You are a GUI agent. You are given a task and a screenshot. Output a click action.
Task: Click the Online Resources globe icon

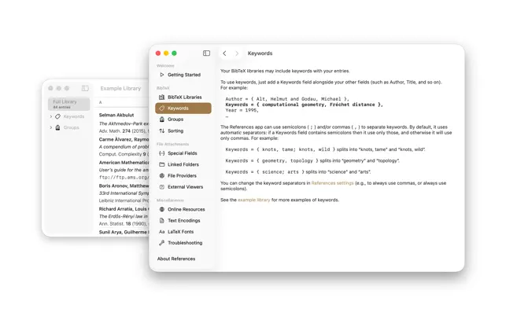[x=162, y=209]
